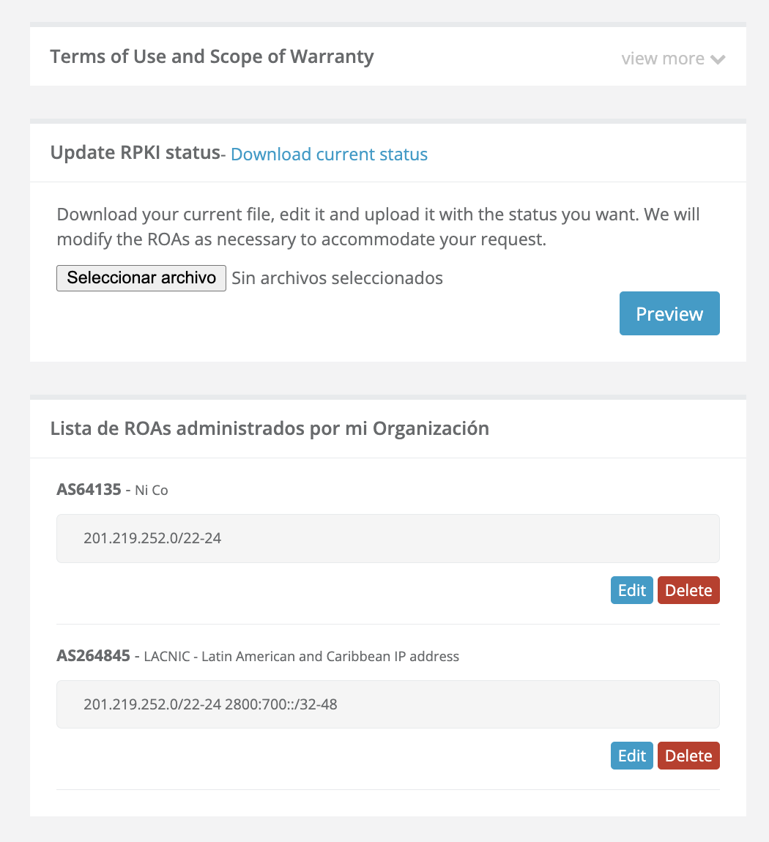Edit the AS264845 LACNIC ROA
769x842 pixels.
tap(631, 756)
